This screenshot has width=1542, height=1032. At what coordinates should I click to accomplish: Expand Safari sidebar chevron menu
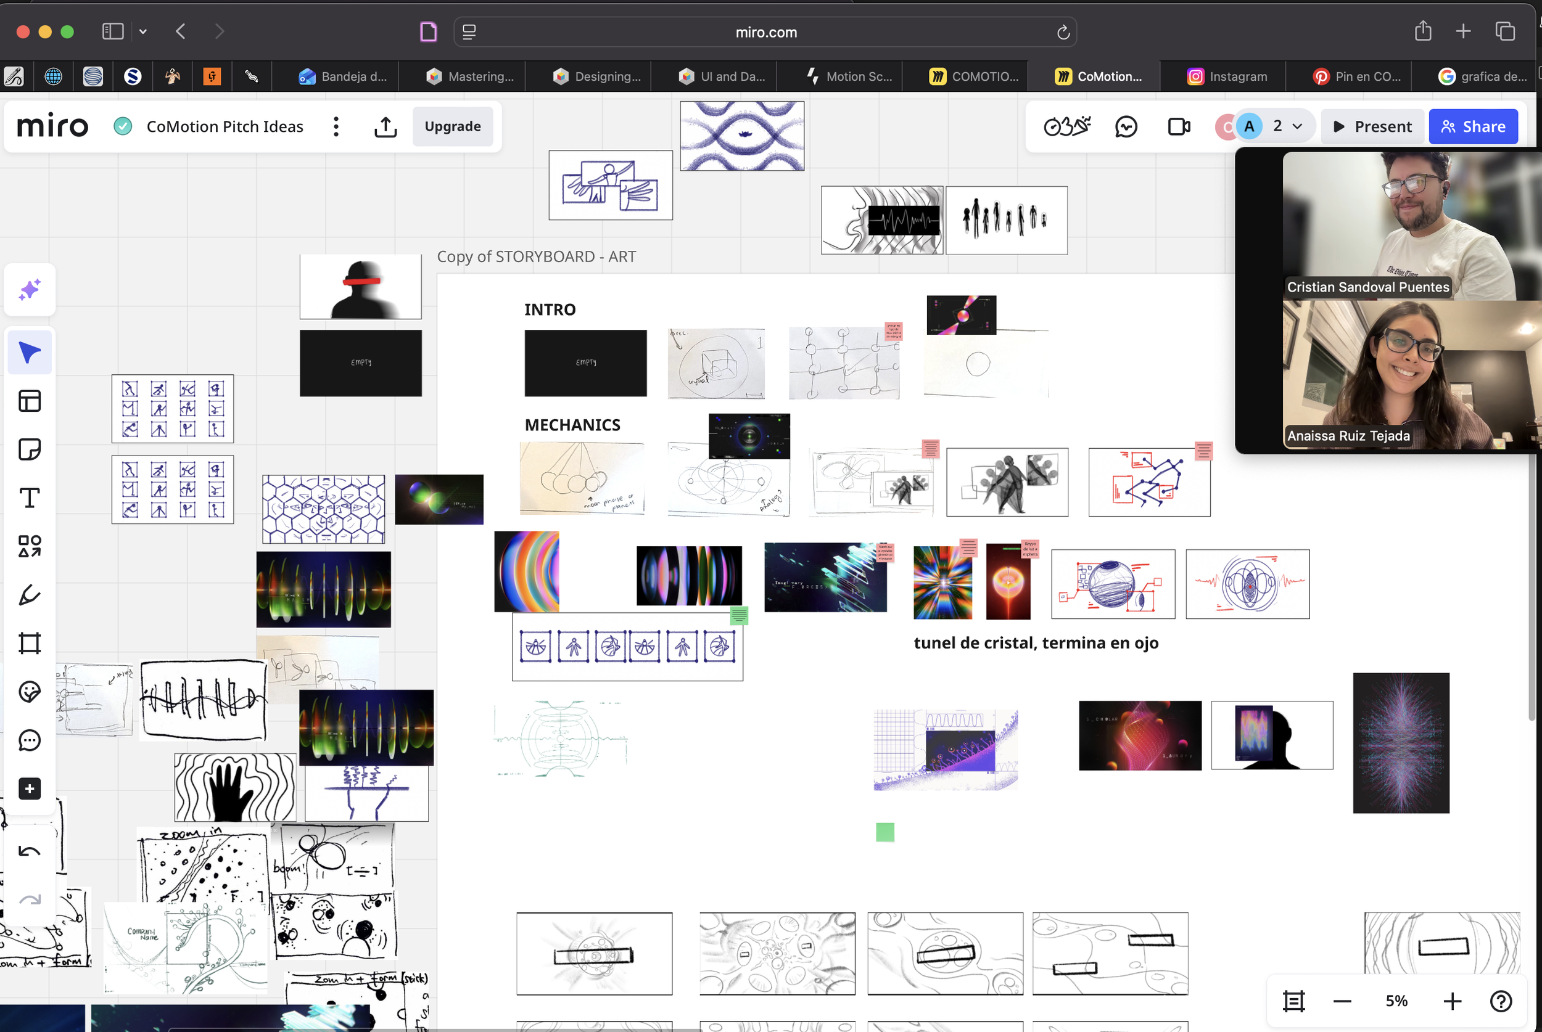tap(143, 31)
